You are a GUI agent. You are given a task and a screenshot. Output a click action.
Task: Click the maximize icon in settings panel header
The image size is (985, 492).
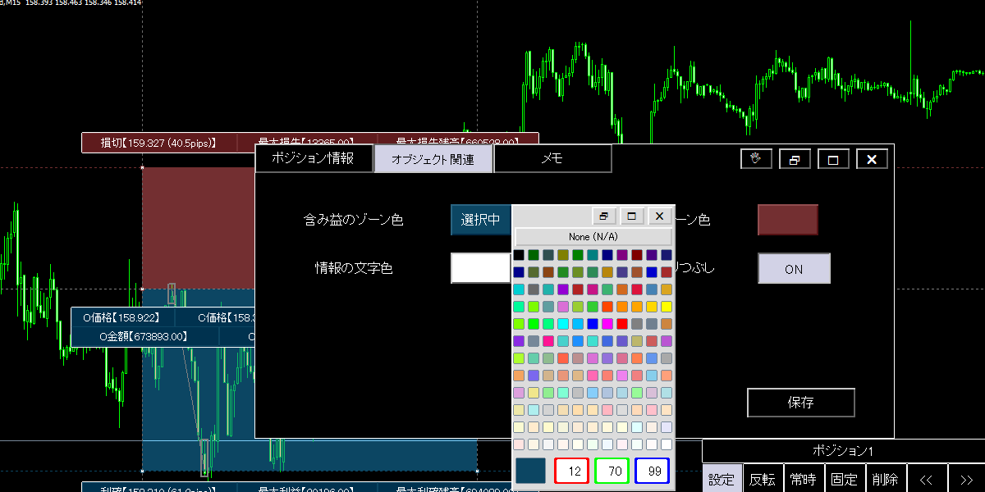833,159
